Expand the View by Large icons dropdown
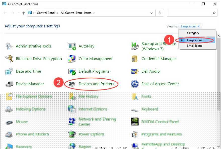Viewport: 221px width, 149px height. 190,26
